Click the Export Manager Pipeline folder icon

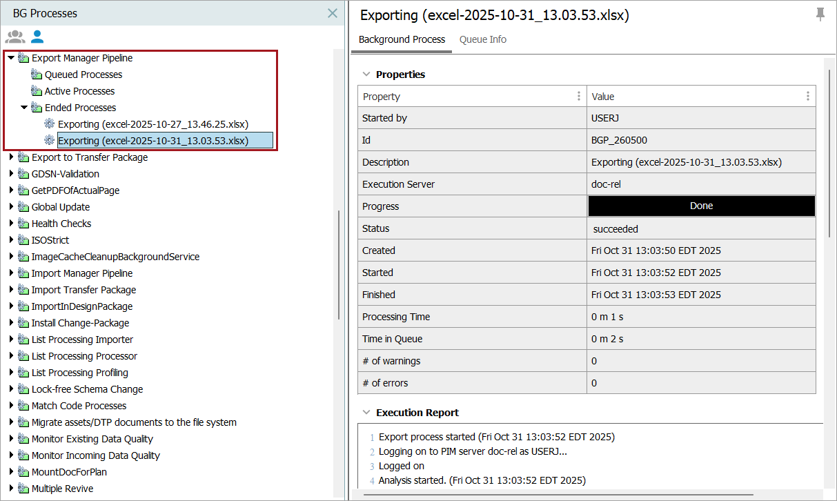[23, 58]
